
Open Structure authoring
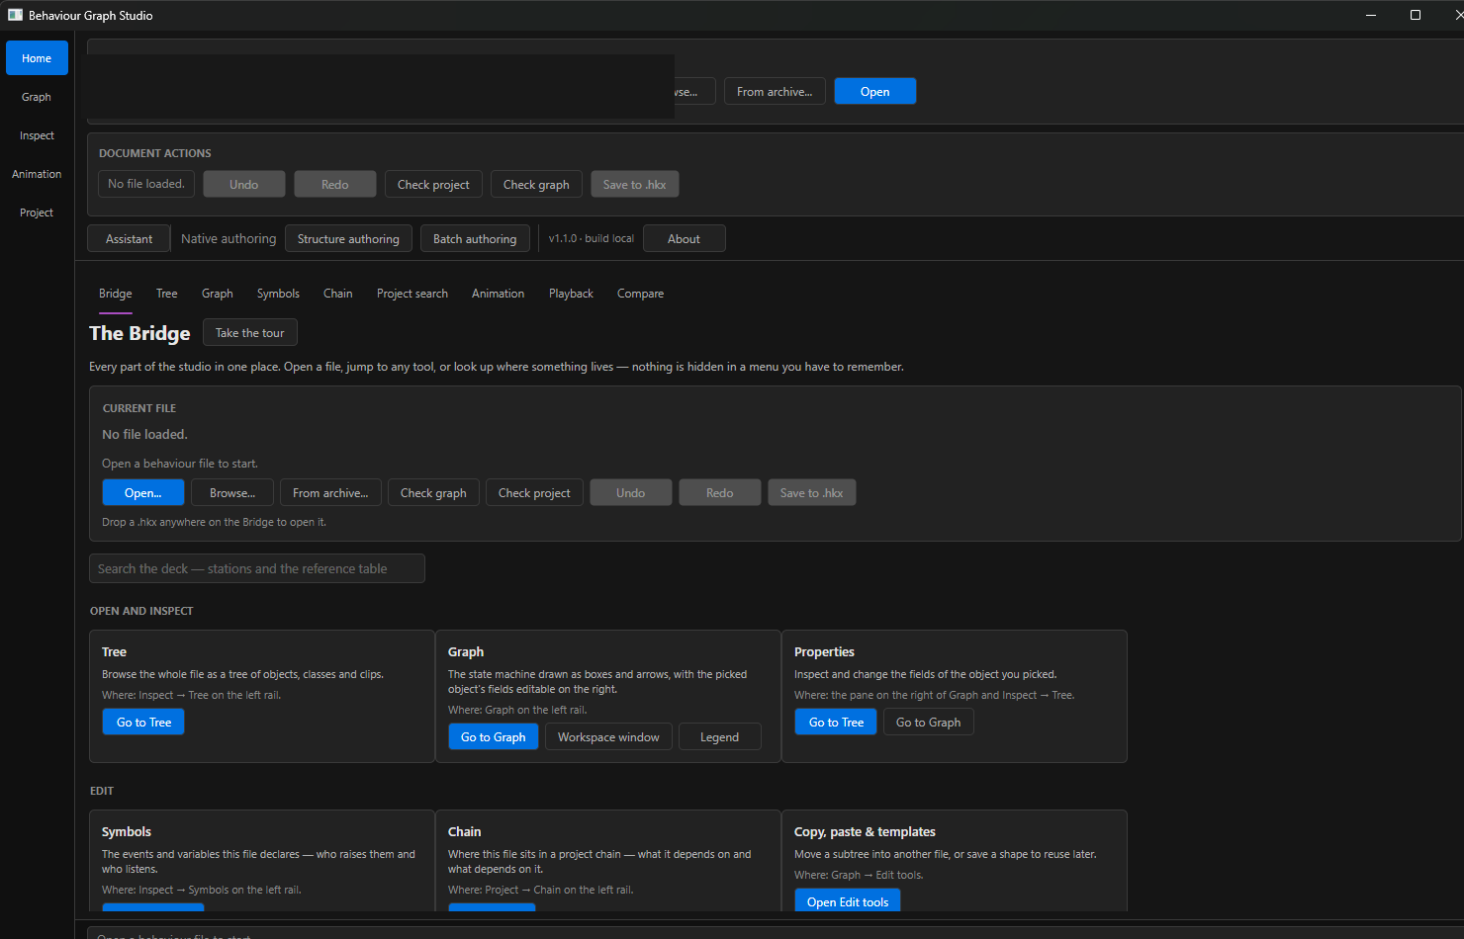pyautogui.click(x=348, y=239)
